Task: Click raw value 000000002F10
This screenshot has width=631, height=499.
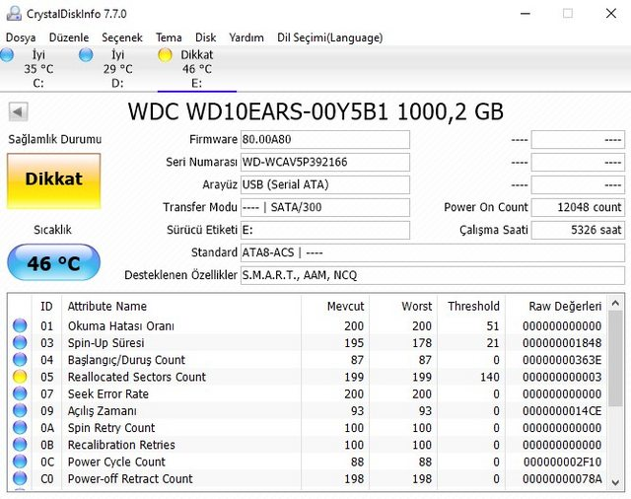Action: [562, 462]
